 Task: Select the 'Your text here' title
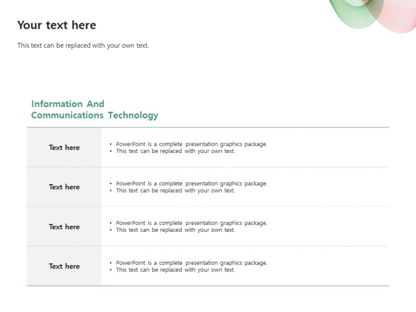click(x=57, y=25)
